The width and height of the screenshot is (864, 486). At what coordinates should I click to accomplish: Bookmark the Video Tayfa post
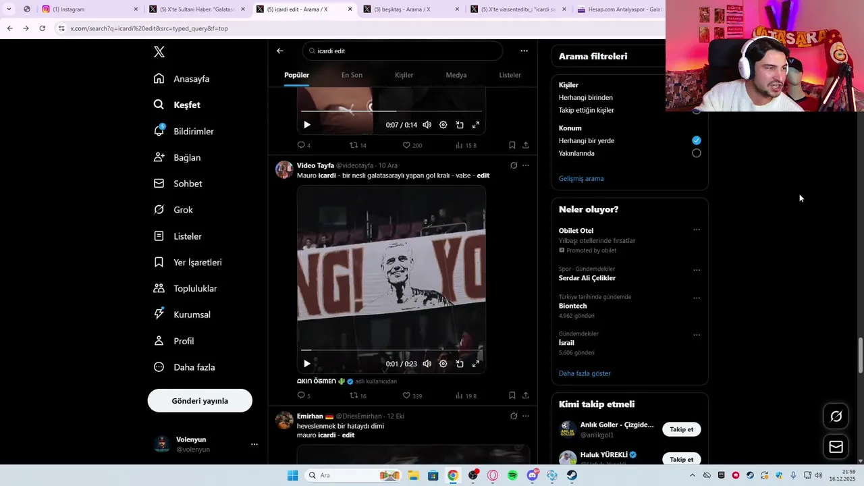pyautogui.click(x=512, y=396)
